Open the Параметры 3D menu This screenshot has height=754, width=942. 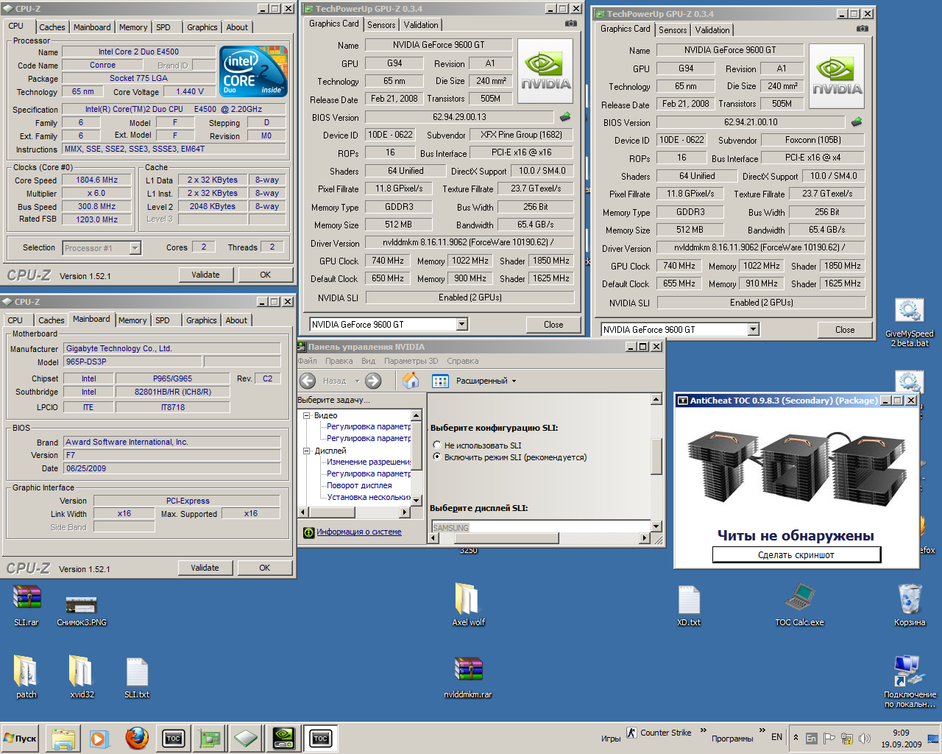point(411,361)
